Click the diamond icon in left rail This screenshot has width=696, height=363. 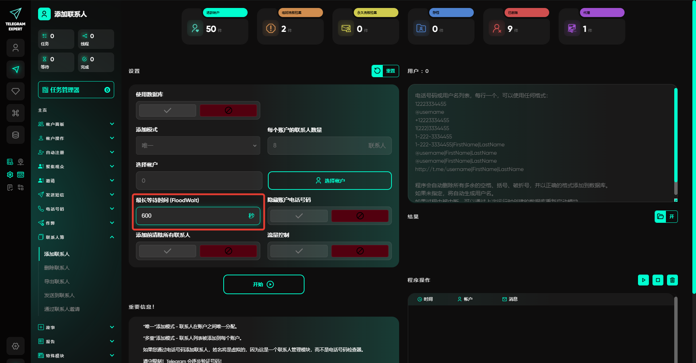click(x=16, y=91)
